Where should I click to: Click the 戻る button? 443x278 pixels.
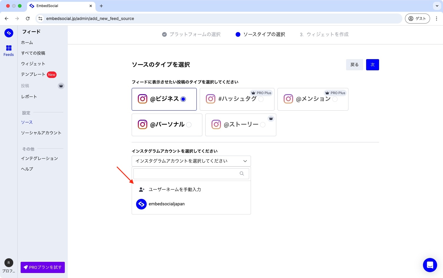[355, 65]
